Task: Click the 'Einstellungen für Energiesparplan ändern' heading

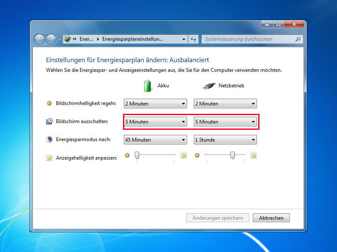Action: pos(128,60)
